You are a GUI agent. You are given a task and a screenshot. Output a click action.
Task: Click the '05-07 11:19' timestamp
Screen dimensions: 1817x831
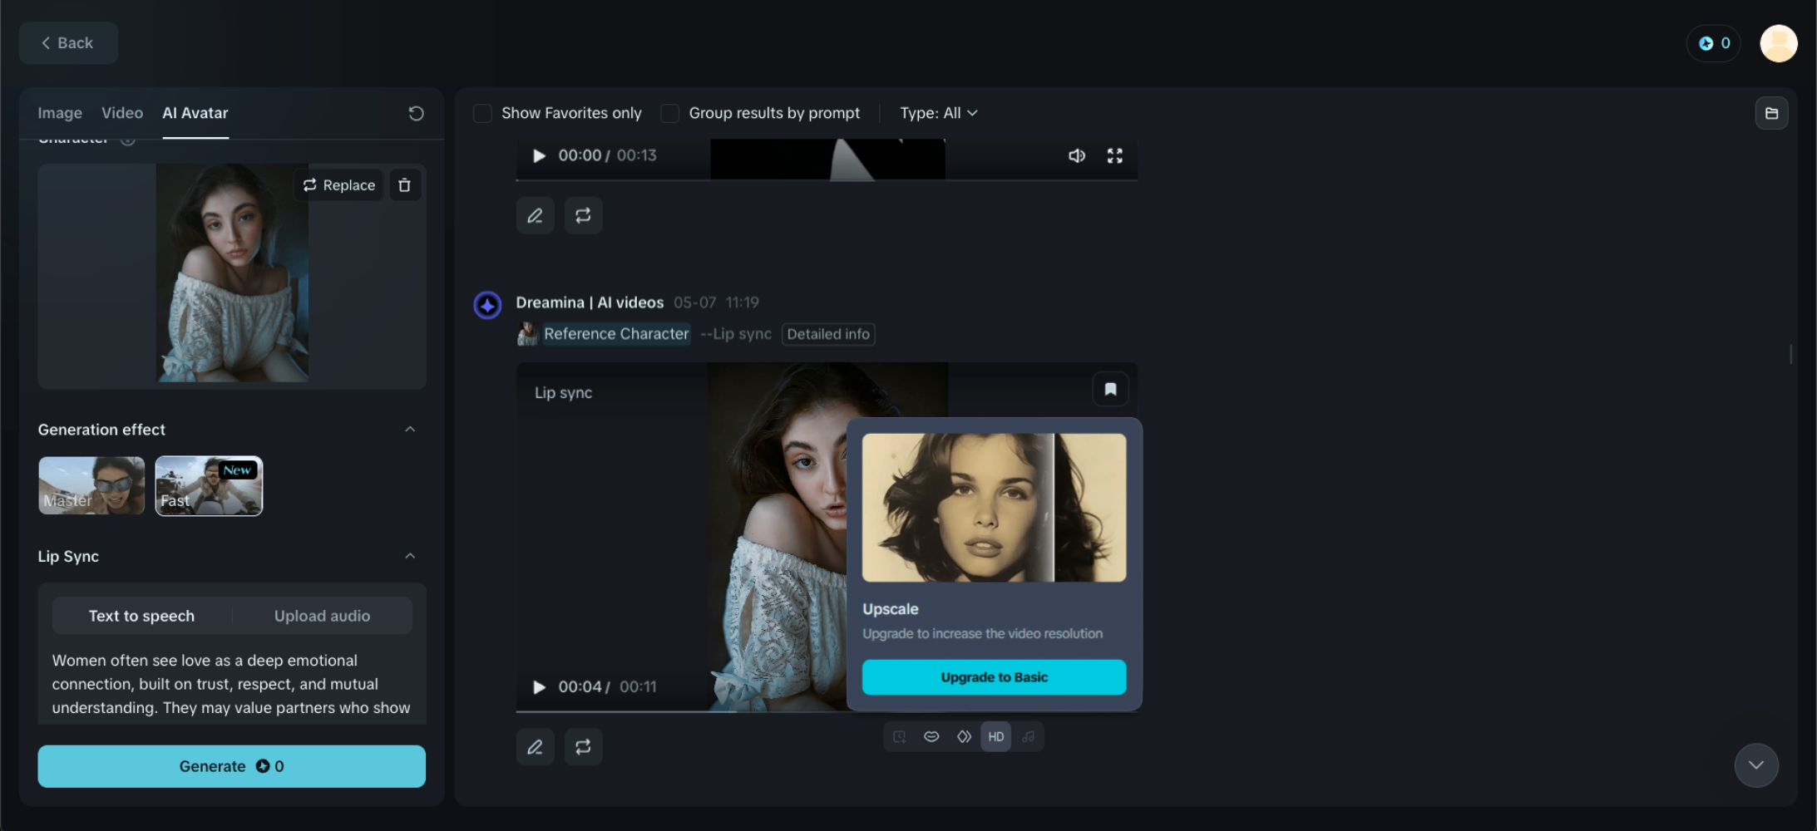(x=716, y=302)
